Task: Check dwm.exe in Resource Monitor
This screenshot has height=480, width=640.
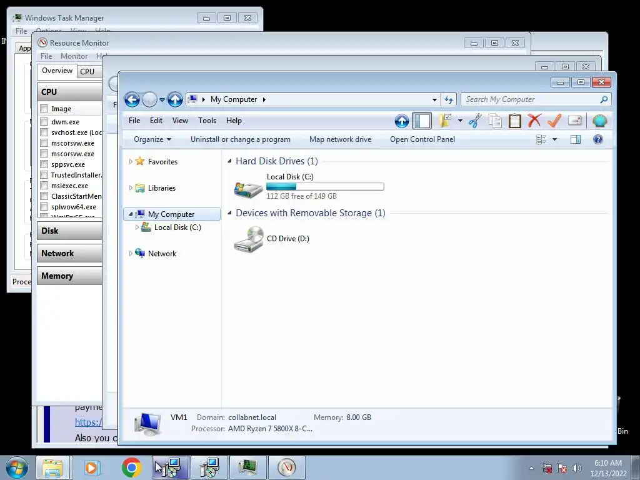Action: tap(44, 122)
